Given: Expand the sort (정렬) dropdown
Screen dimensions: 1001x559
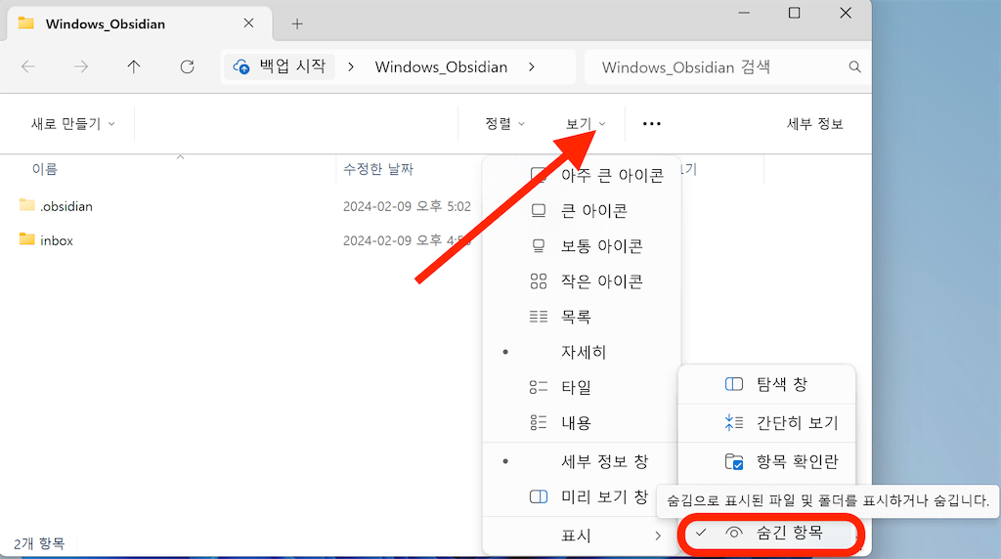Looking at the screenshot, I should tap(504, 124).
